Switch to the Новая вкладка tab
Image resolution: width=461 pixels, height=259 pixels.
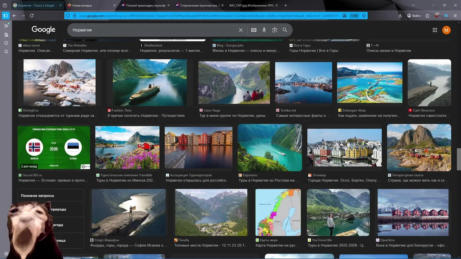click(91, 5)
